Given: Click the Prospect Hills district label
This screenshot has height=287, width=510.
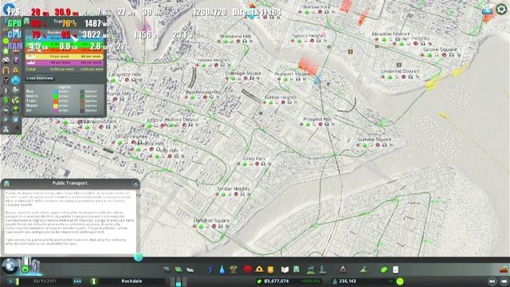Looking at the screenshot, I should tap(317, 120).
